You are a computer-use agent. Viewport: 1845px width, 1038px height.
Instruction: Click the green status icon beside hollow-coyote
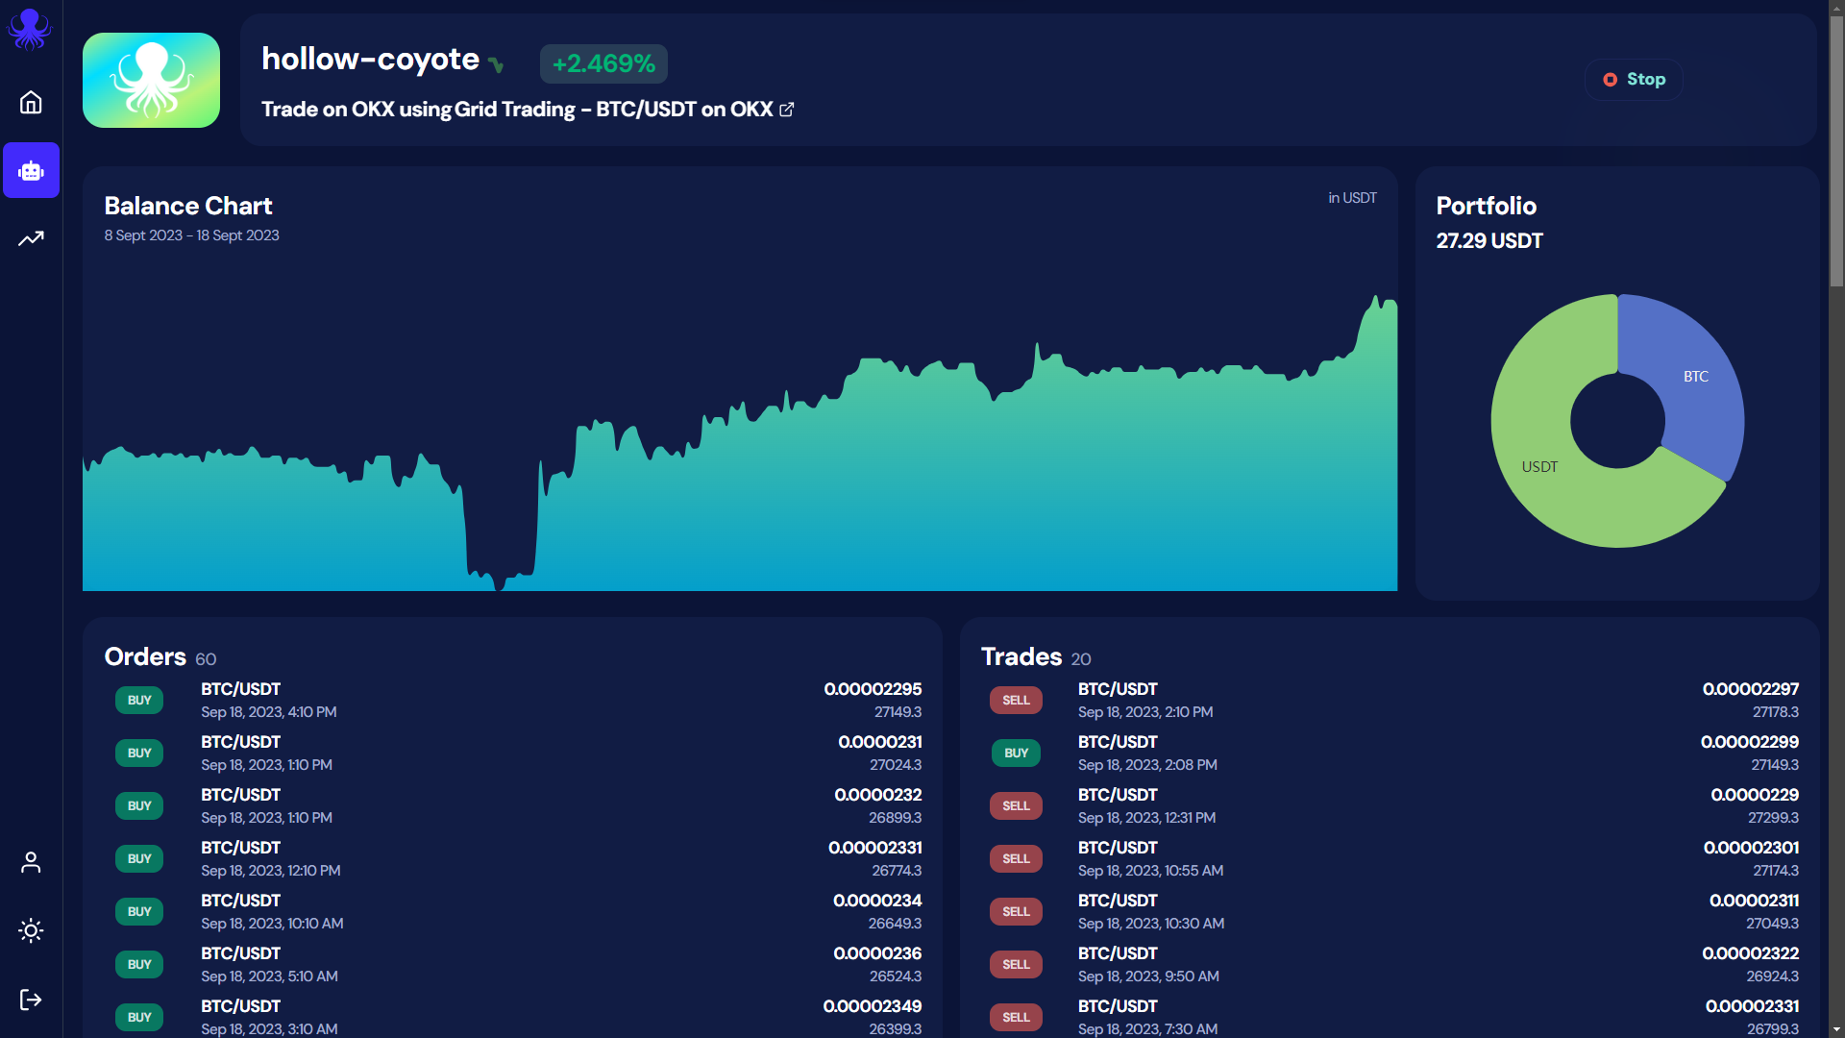pos(496,65)
